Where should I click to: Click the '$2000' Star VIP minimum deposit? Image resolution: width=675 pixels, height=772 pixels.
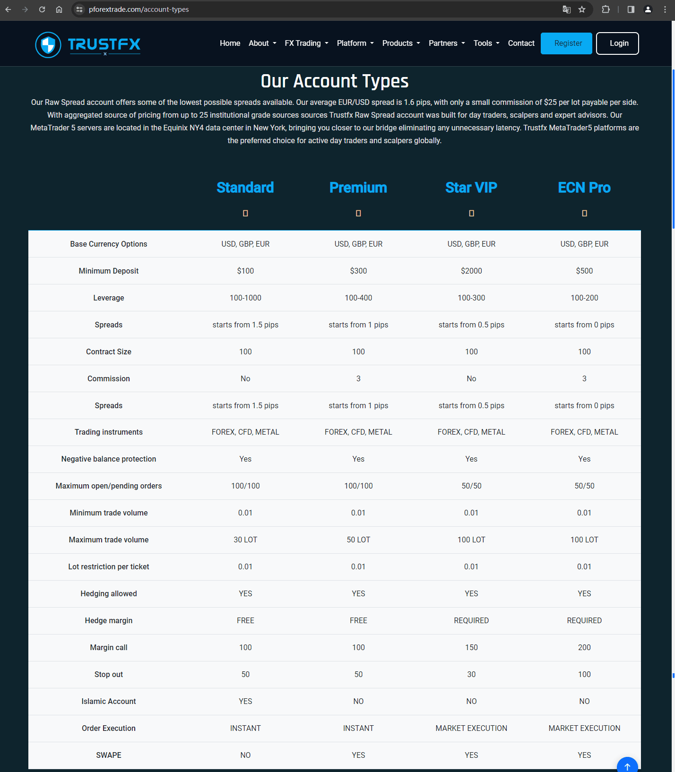click(x=471, y=271)
